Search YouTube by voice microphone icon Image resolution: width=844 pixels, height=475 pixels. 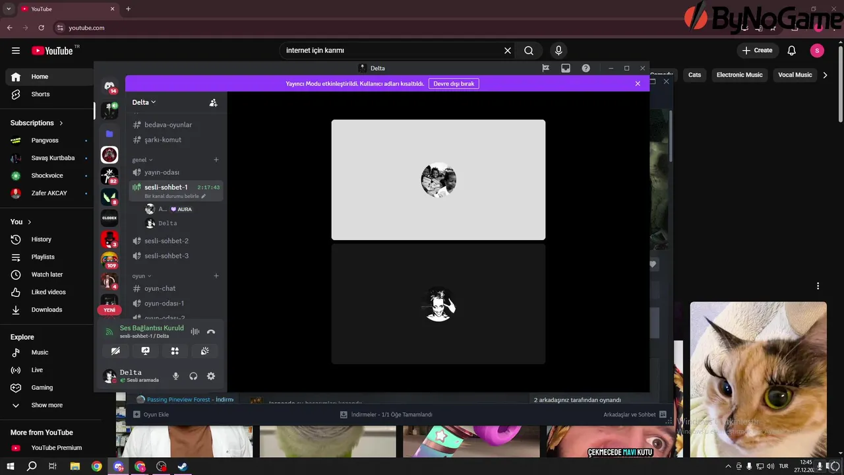tap(558, 50)
